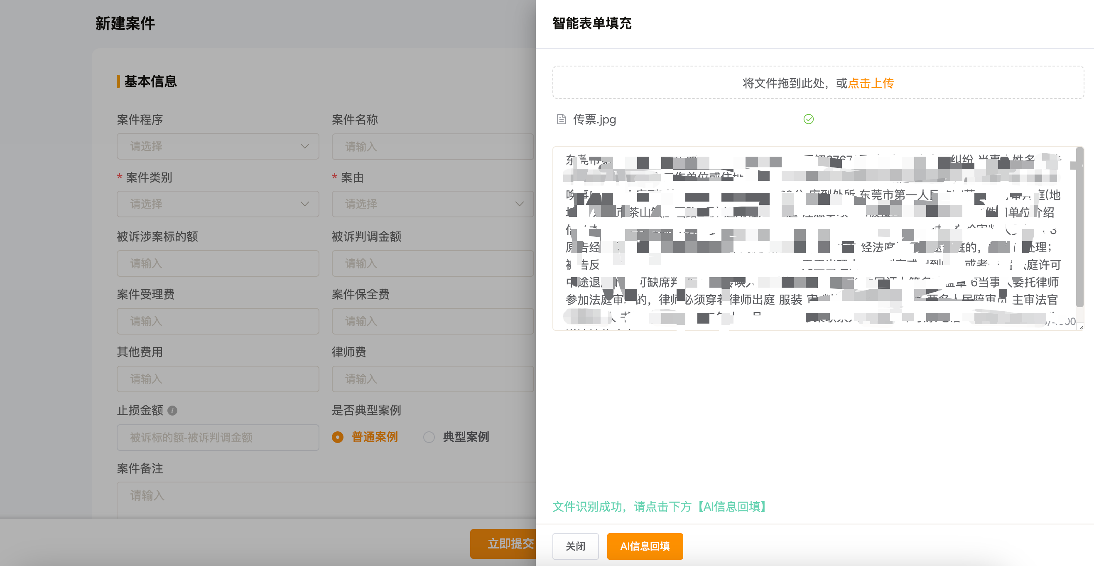
Task: Click inside the 被诉涉案标的额 input field
Action: tap(218, 263)
